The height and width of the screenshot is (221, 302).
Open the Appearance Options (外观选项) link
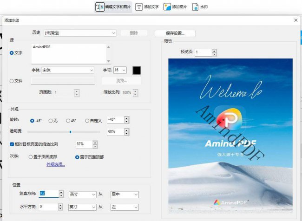56,165
